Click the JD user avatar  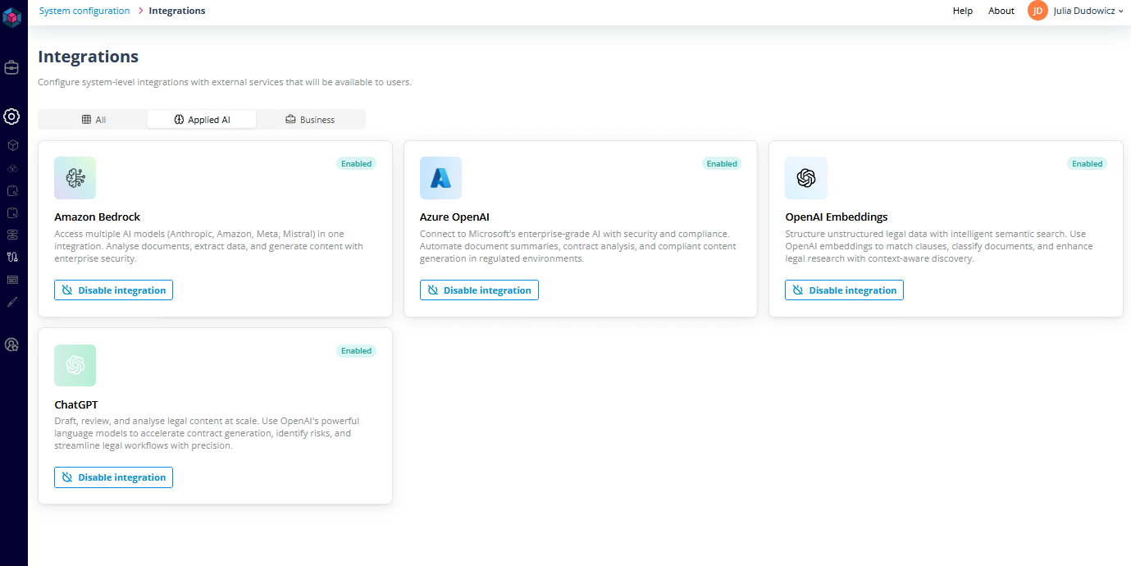[x=1038, y=11]
